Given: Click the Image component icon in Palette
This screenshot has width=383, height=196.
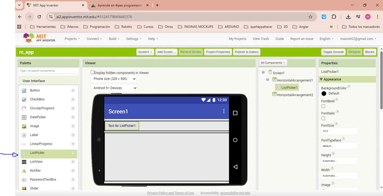Looking at the screenshot, I should point(24,126).
